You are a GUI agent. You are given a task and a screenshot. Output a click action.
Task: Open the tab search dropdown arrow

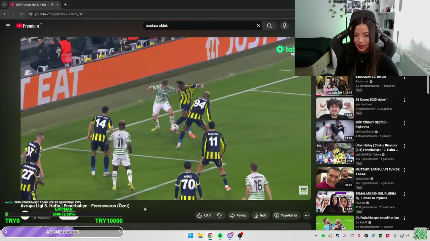pyautogui.click(x=4, y=4)
